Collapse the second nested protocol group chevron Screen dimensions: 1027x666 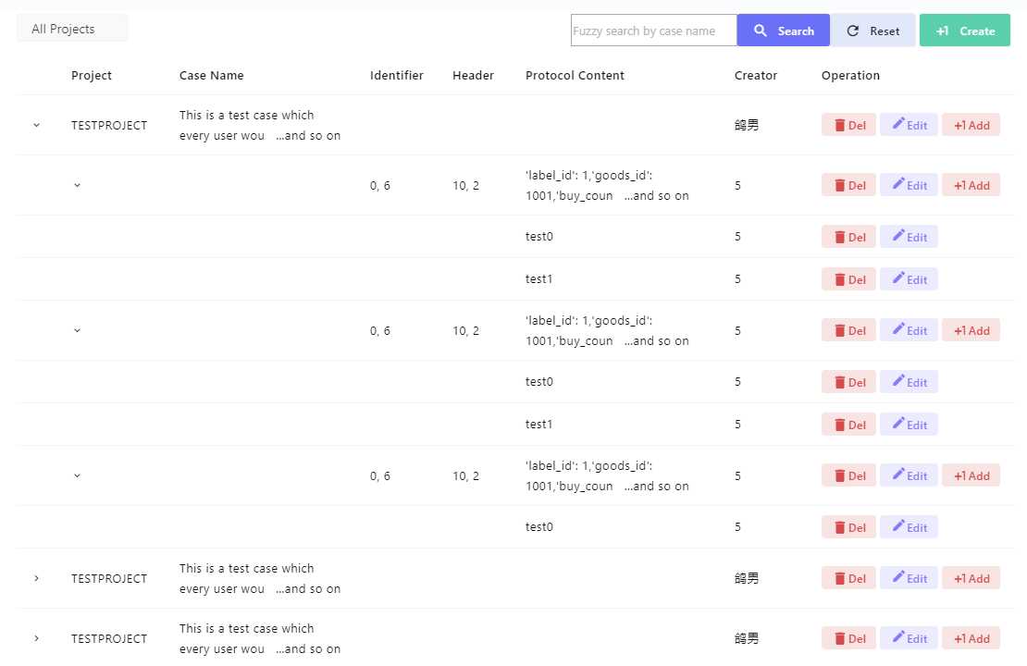tap(78, 331)
